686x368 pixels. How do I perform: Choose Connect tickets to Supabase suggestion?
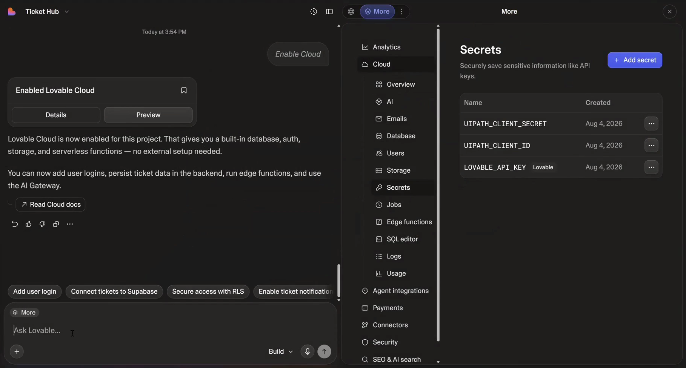click(x=114, y=292)
